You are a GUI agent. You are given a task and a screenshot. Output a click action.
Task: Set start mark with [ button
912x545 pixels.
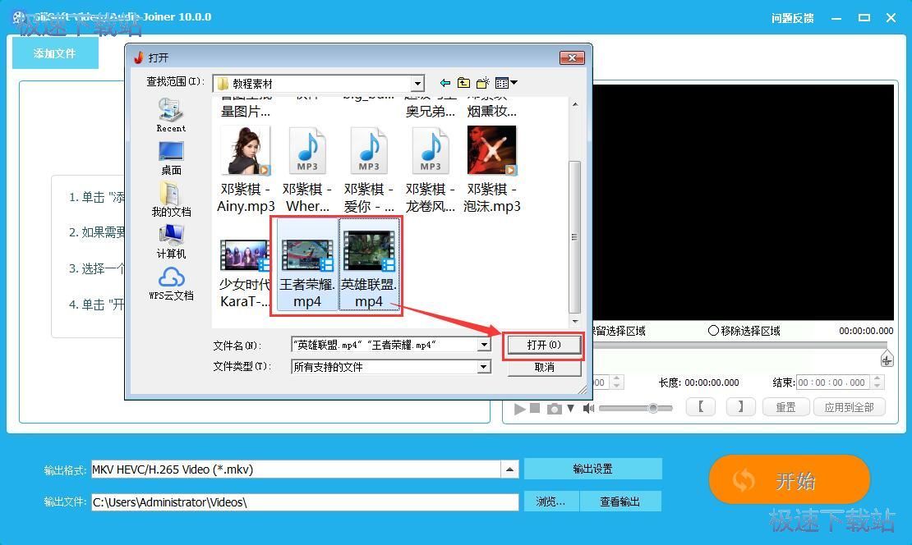click(x=701, y=407)
